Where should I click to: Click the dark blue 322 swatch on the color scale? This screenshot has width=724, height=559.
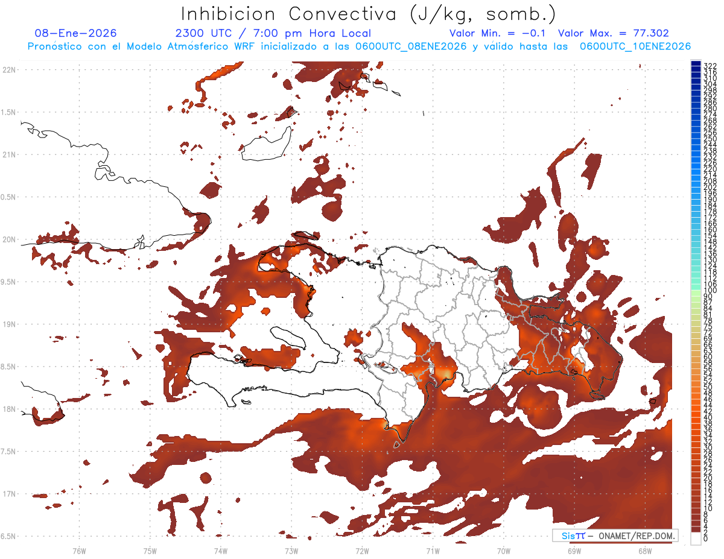click(696, 63)
